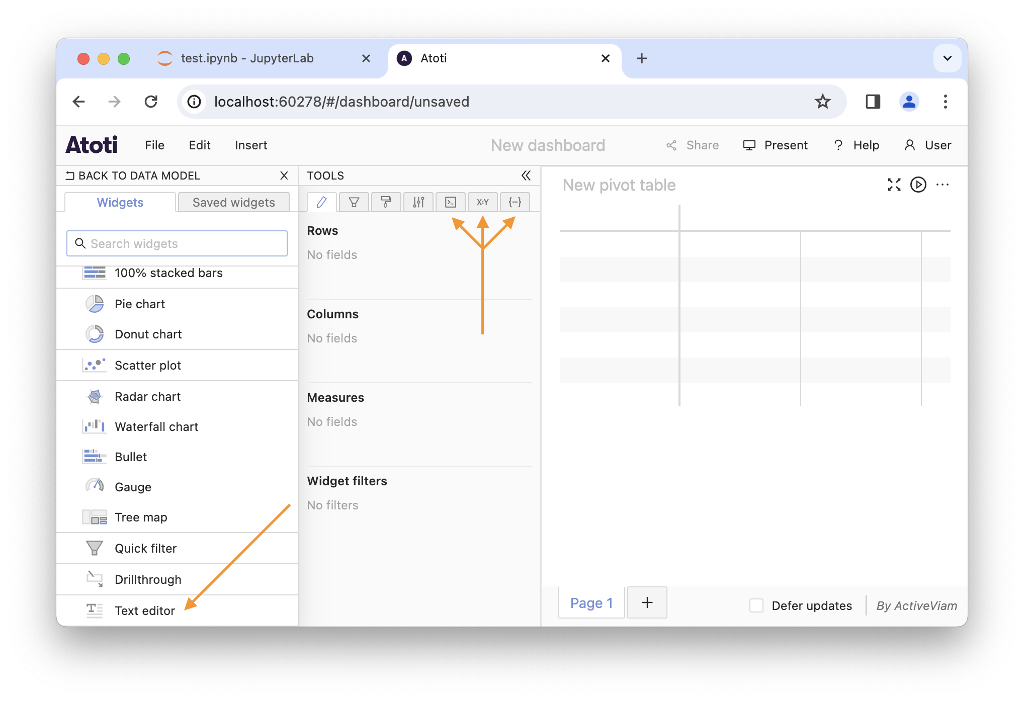Switch to the Saved widgets tab
This screenshot has width=1024, height=701.
(233, 202)
